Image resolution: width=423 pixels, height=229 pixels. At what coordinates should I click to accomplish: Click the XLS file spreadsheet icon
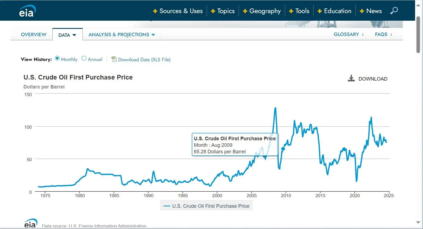point(114,59)
